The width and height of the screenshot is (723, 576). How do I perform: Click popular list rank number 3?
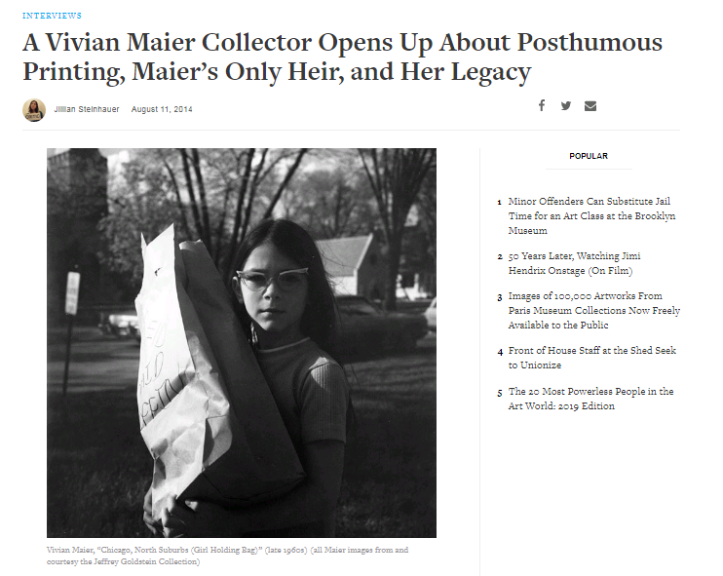499,297
